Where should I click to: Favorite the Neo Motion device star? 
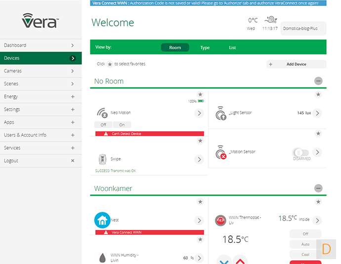point(200,95)
